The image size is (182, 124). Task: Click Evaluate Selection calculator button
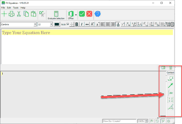pyautogui.click(x=56, y=15)
